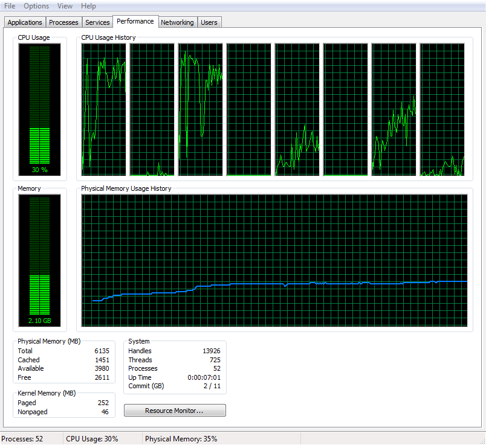Click the 'Handles' label
Image resolution: width=486 pixels, height=445 pixels.
coord(140,351)
